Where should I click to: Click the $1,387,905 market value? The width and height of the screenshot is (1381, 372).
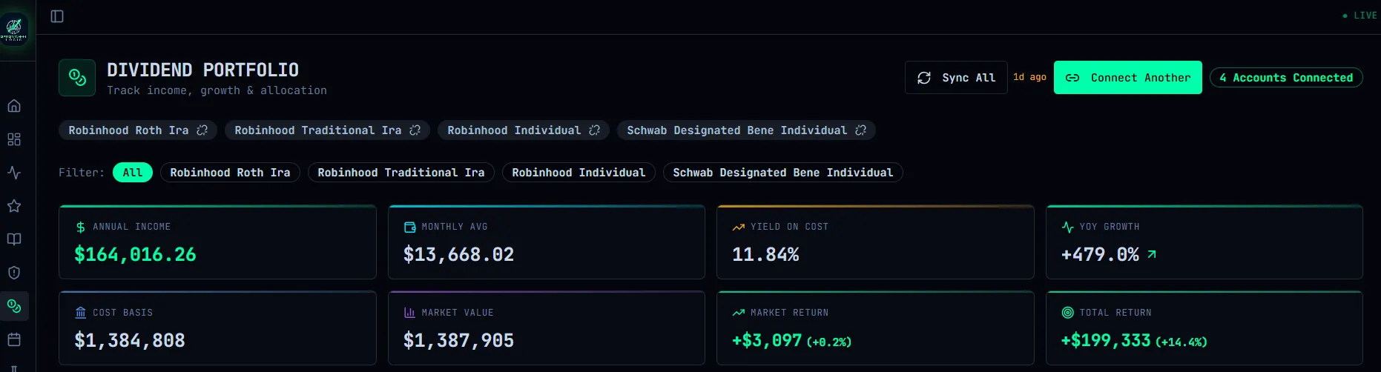458,341
